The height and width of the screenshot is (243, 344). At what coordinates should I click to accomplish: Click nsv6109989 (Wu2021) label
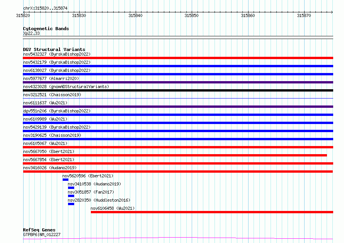point(45,119)
